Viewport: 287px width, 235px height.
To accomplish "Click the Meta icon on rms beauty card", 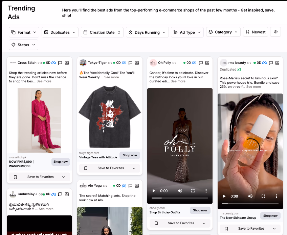I will tap(264, 63).
